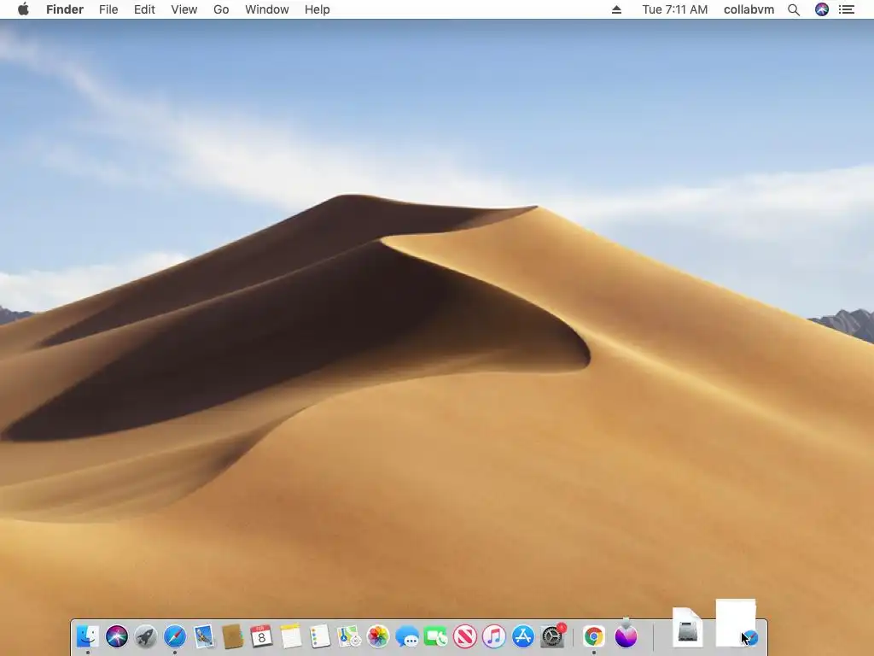874x656 pixels.
Task: Open Notification Center list icon
Action: 847,9
